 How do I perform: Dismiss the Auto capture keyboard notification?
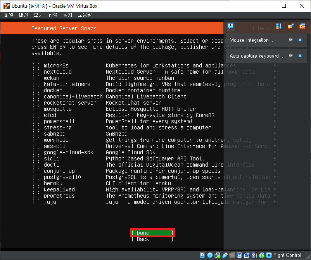[300, 56]
